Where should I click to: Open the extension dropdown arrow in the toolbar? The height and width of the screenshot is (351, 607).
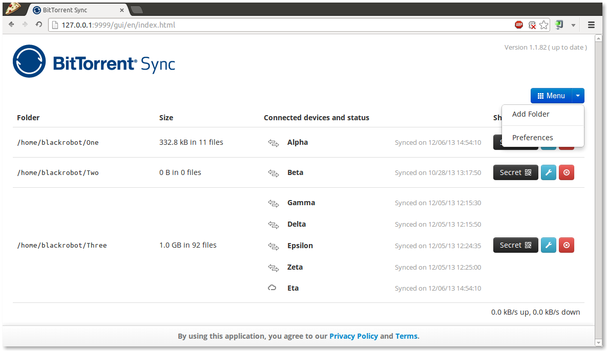(573, 25)
